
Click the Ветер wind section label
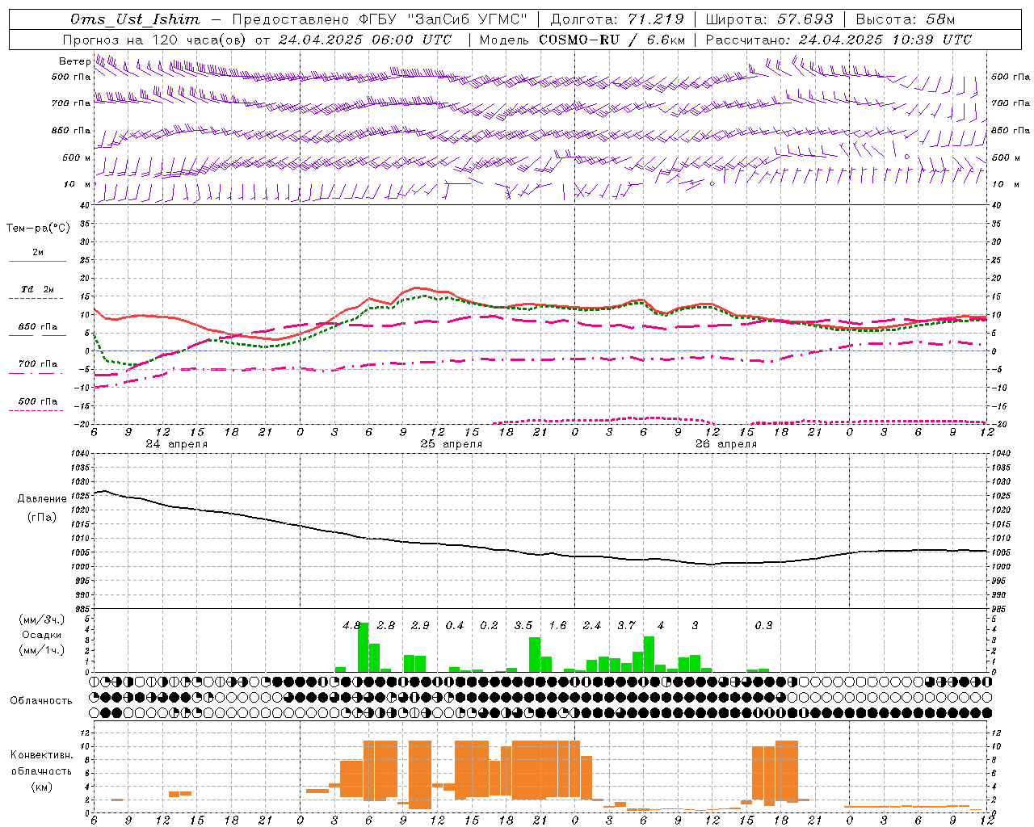(x=74, y=61)
